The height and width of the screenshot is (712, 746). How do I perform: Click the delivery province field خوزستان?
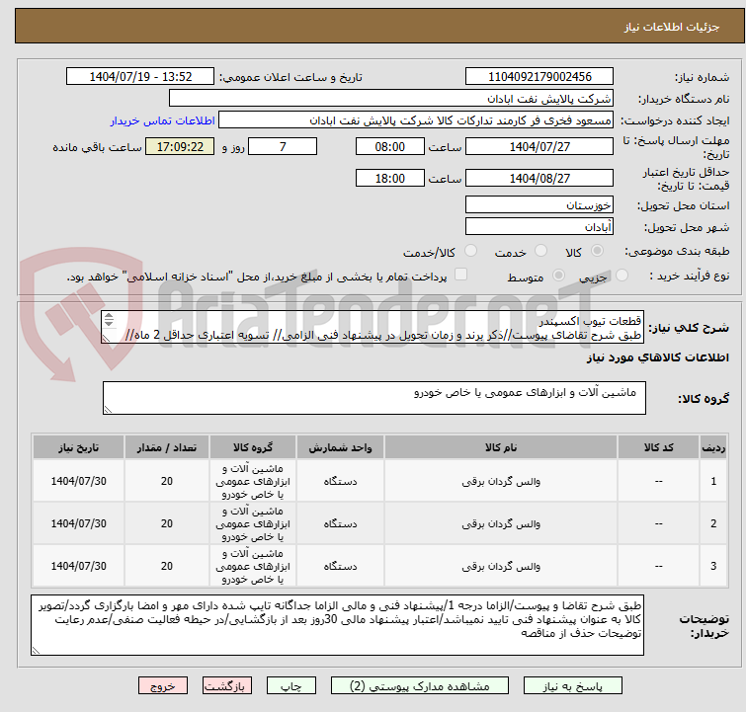(539, 205)
